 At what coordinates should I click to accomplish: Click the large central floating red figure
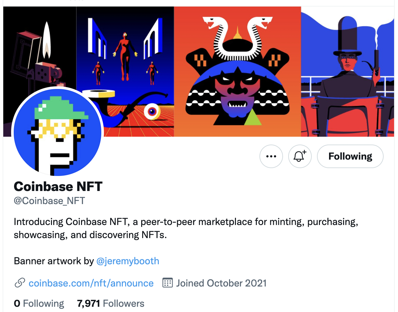[124, 56]
